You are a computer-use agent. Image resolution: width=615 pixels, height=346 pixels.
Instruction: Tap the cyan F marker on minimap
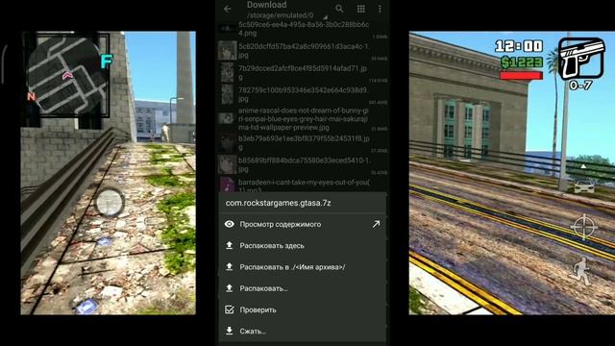107,62
